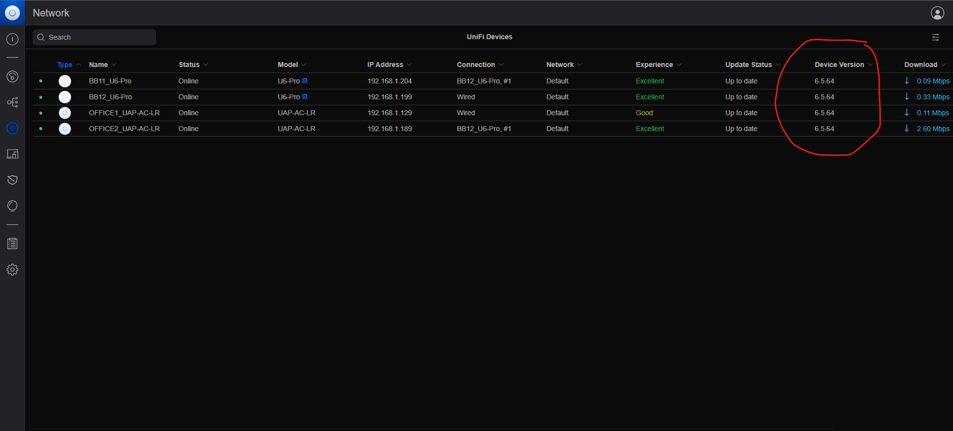Open the BB11_U6-Pro device name

(110, 81)
